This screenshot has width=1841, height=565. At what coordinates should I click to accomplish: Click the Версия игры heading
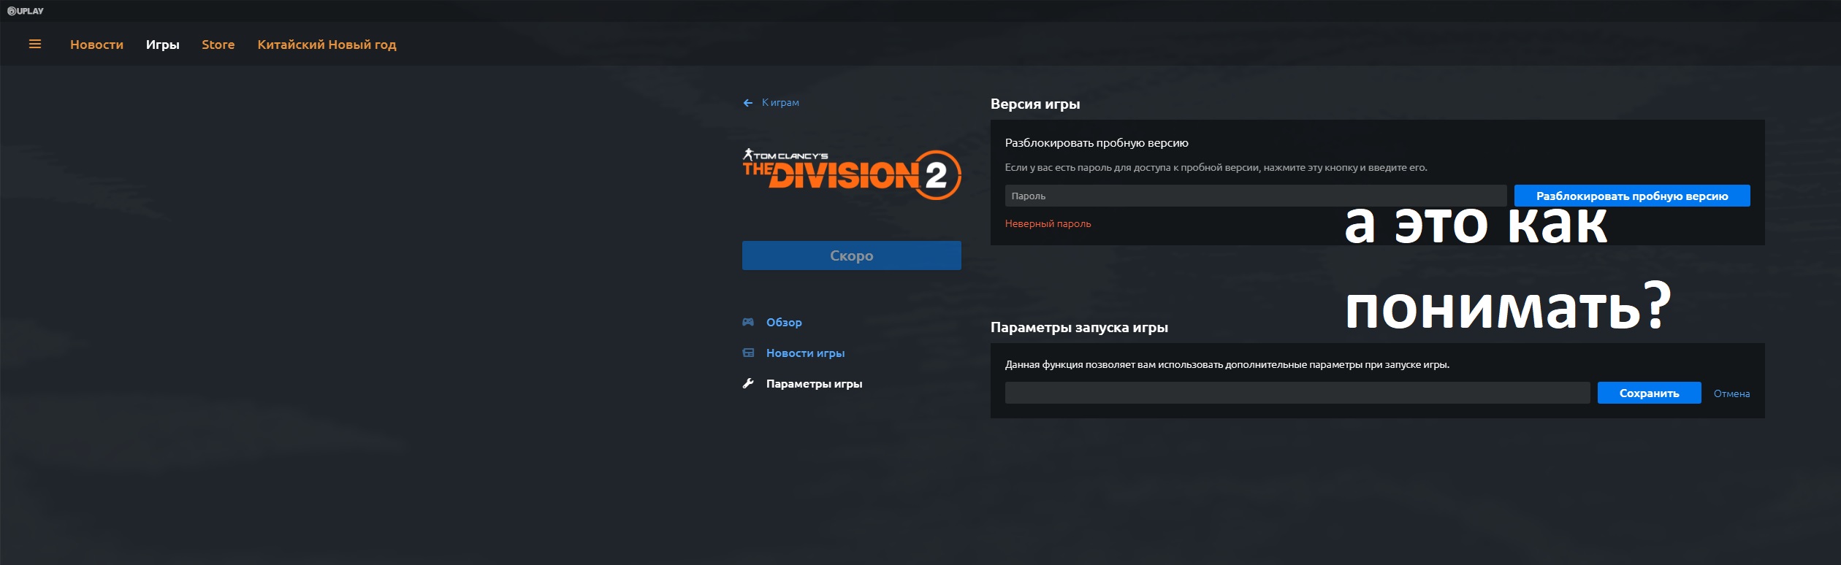[1035, 104]
